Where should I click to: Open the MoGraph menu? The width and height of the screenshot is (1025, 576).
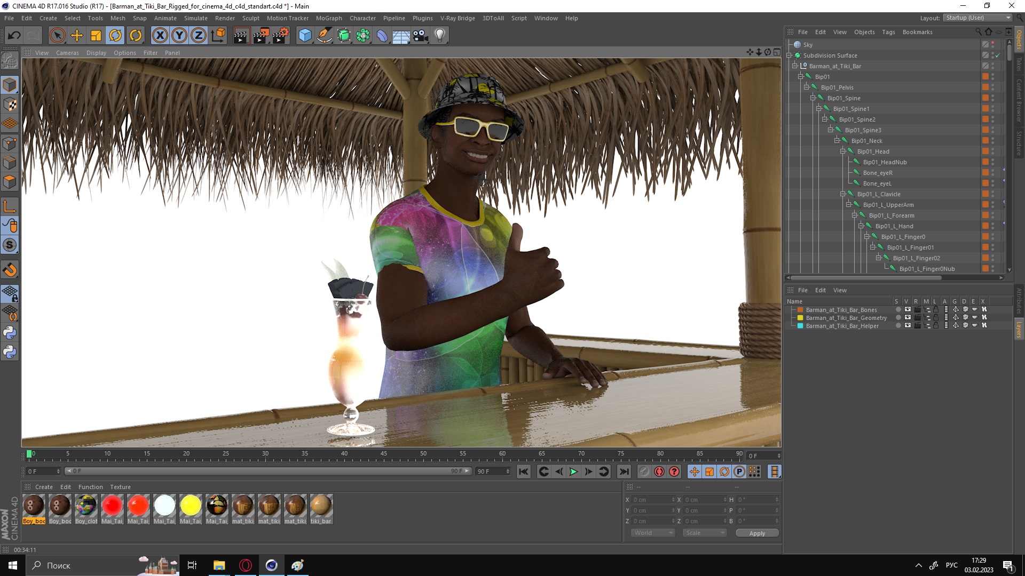329,18
